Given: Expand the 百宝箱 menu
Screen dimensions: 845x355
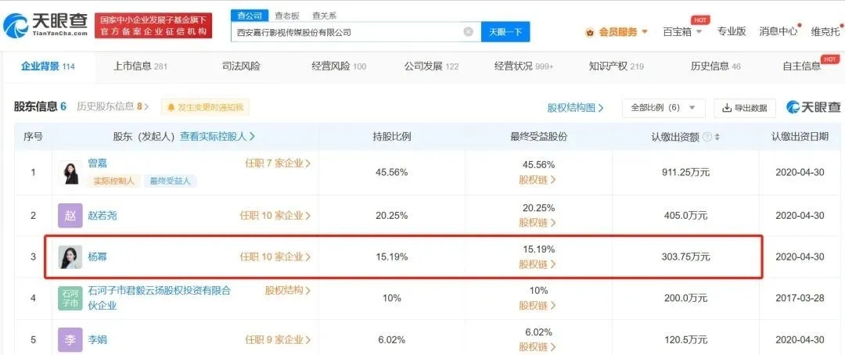Looking at the screenshot, I should [683, 31].
